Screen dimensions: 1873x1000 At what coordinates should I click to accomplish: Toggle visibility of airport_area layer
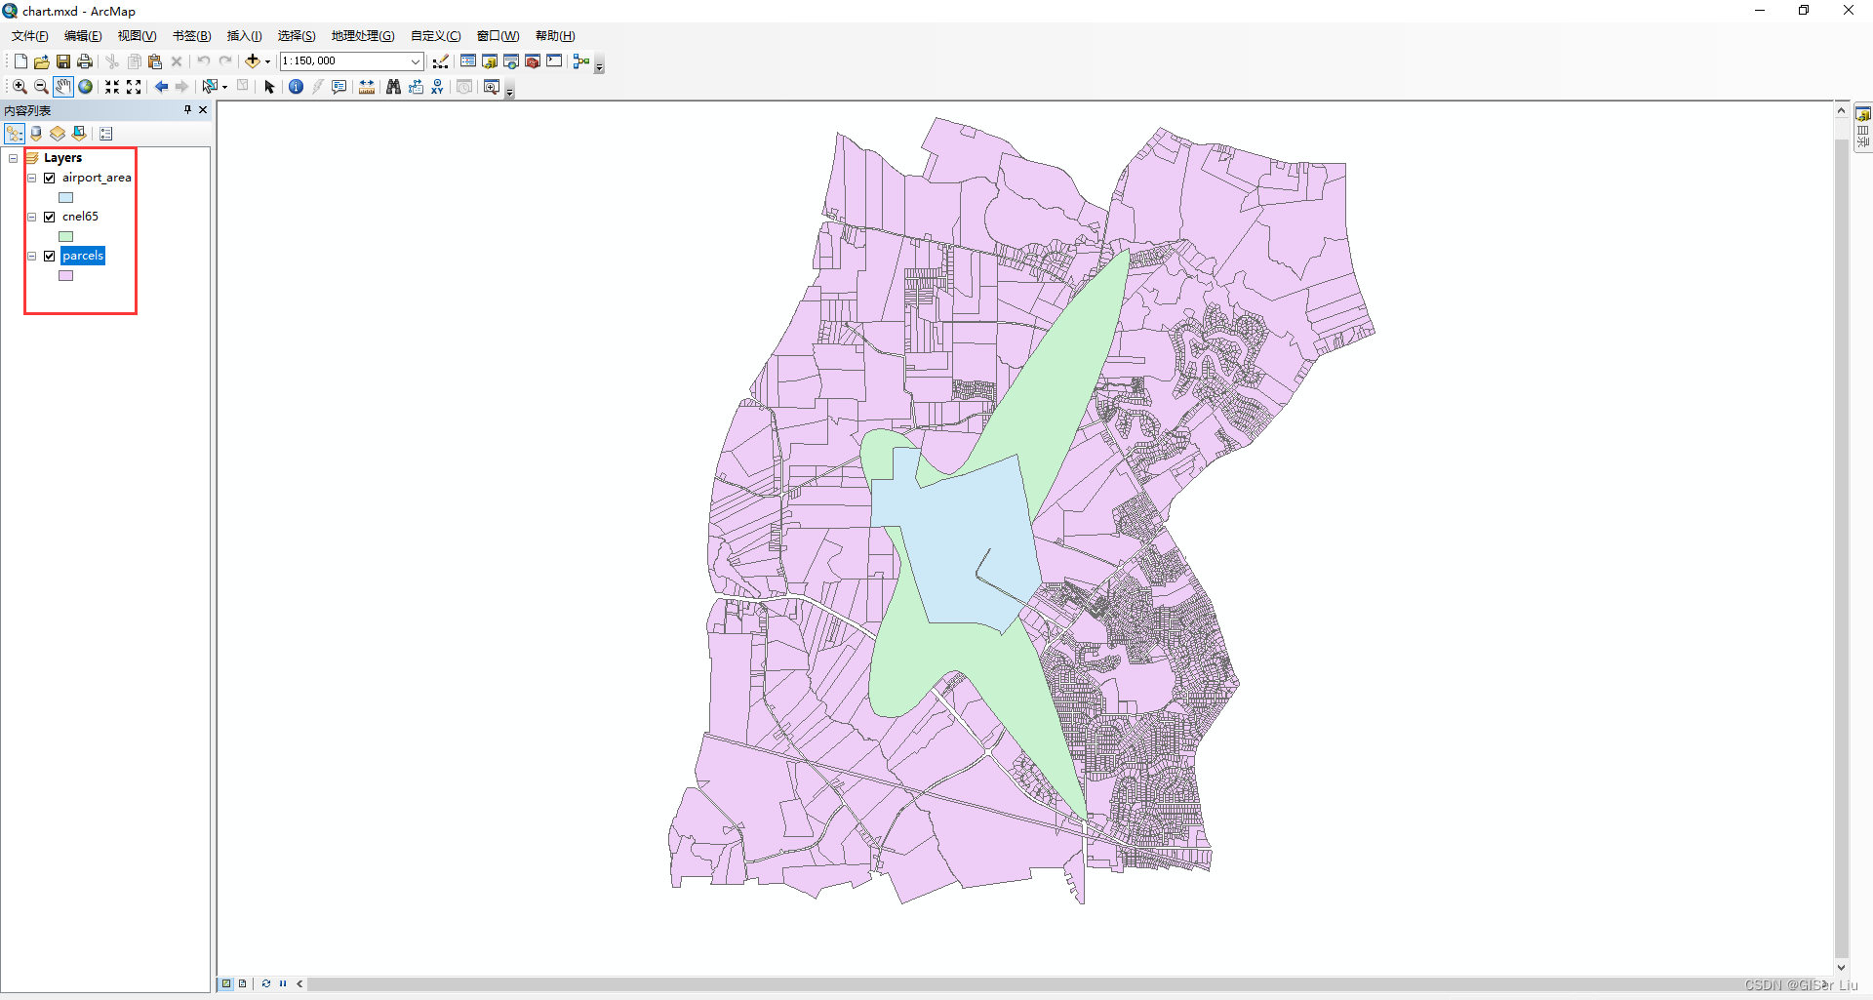pos(49,178)
